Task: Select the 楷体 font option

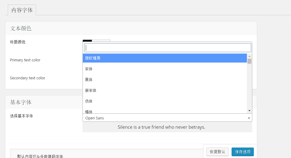Action: [165, 111]
